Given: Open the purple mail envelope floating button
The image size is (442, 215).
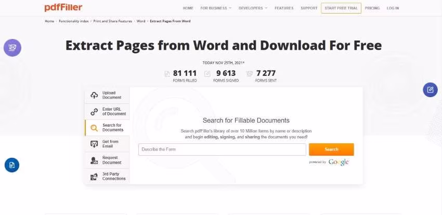Looking at the screenshot, I should pos(12,48).
